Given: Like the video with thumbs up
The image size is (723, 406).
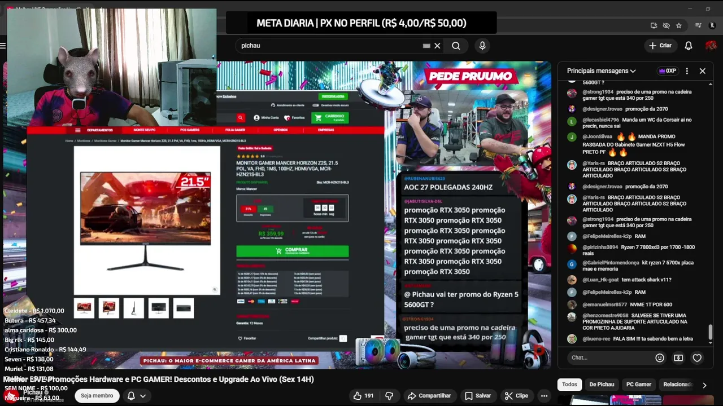Looking at the screenshot, I should pos(363,396).
